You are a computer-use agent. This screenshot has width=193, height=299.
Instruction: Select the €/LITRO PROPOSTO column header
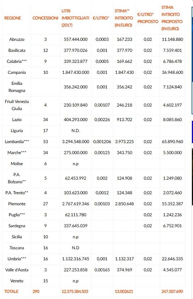tap(148, 18)
